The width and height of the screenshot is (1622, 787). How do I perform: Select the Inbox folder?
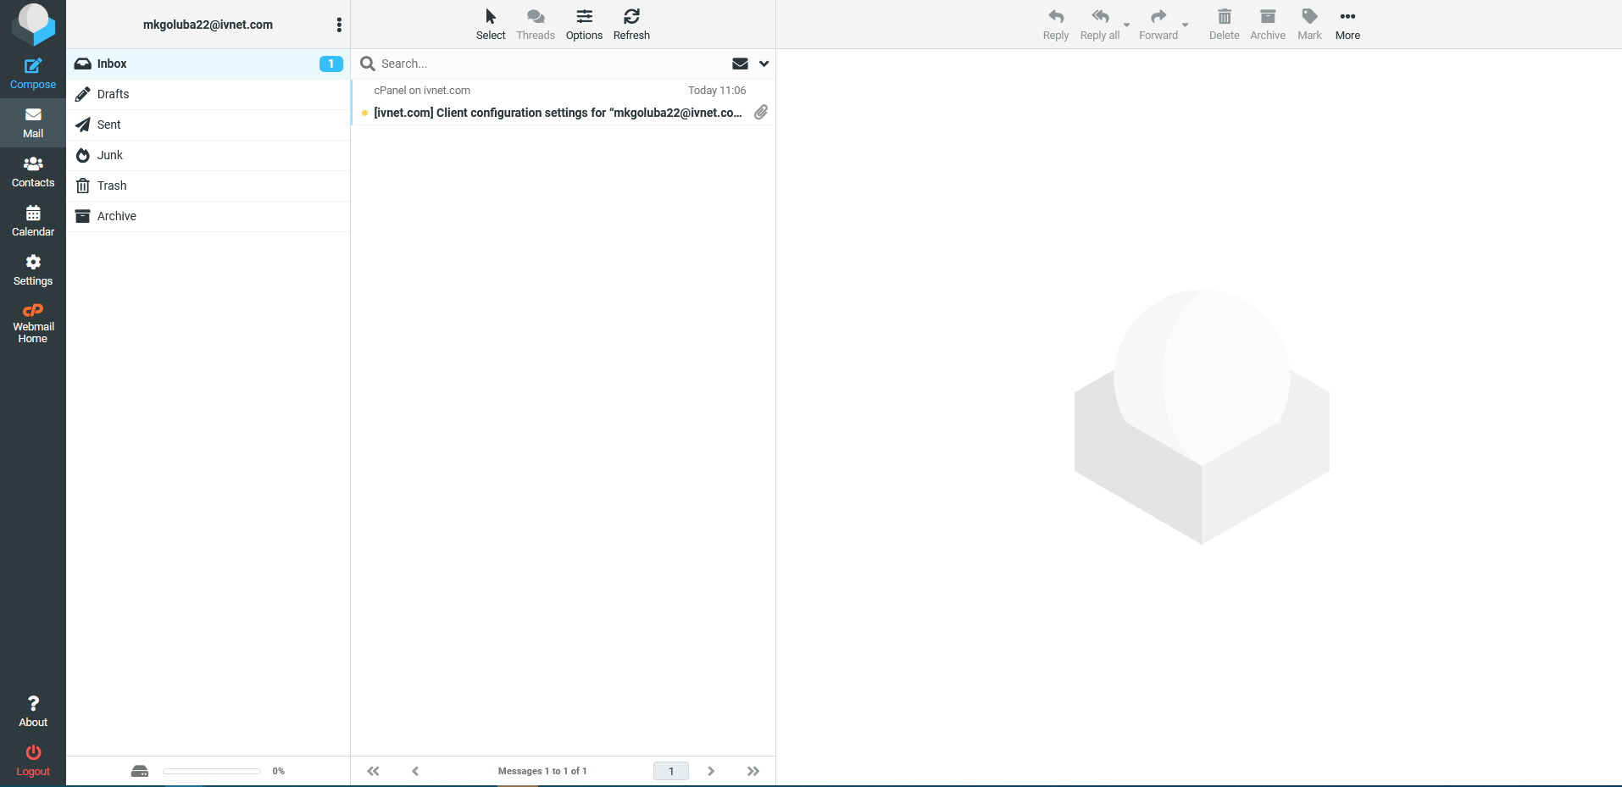pos(208,64)
